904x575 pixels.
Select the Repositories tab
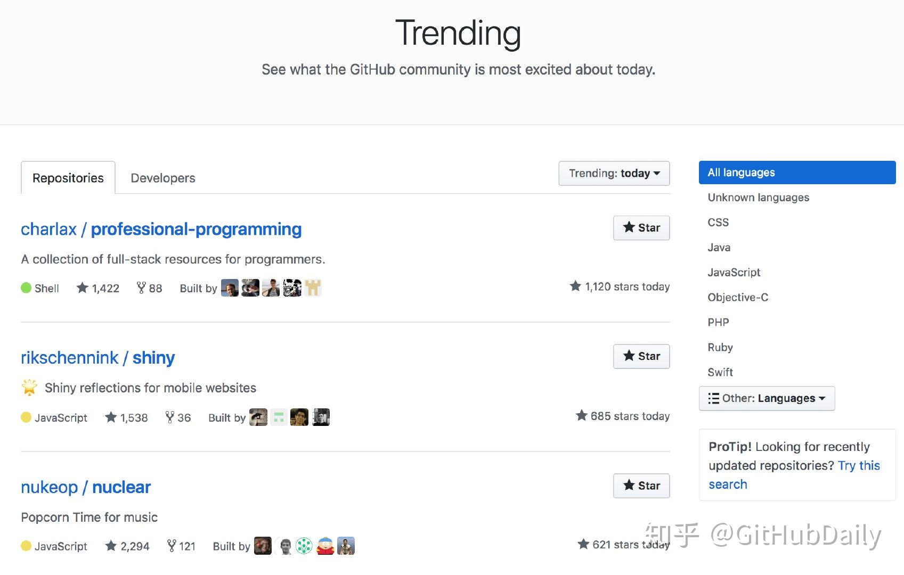68,178
